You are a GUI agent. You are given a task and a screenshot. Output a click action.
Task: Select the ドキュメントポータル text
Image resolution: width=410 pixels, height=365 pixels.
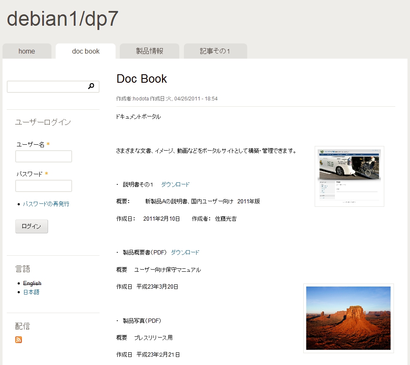[138, 117]
